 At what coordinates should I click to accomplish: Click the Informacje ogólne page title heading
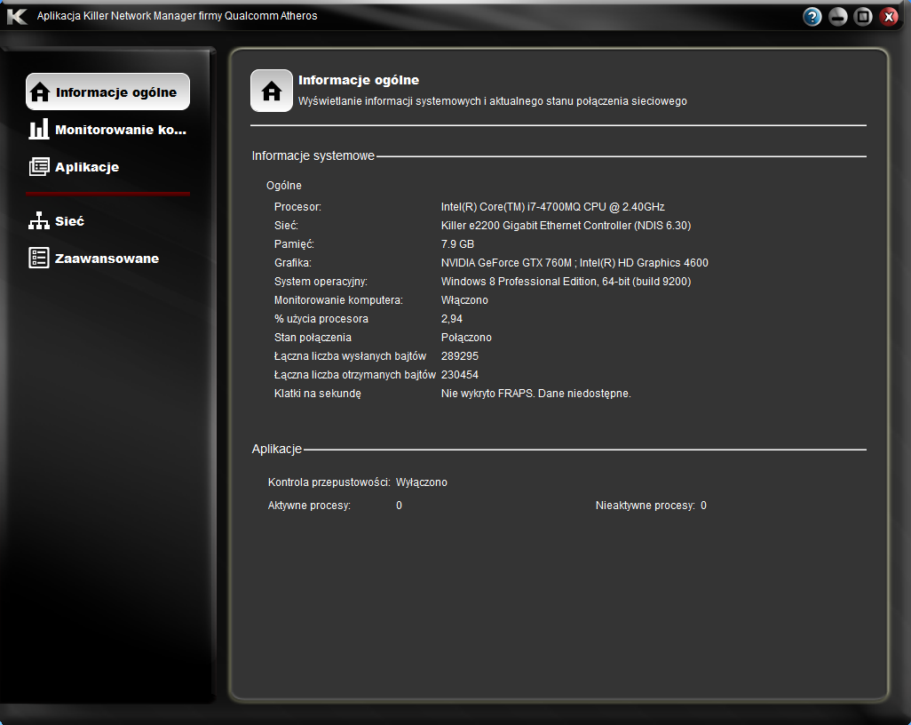click(359, 80)
